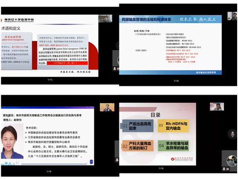The width and height of the screenshot is (238, 179).
Task: Click the red 中华输血学 highlighted box
Action: point(67,63)
